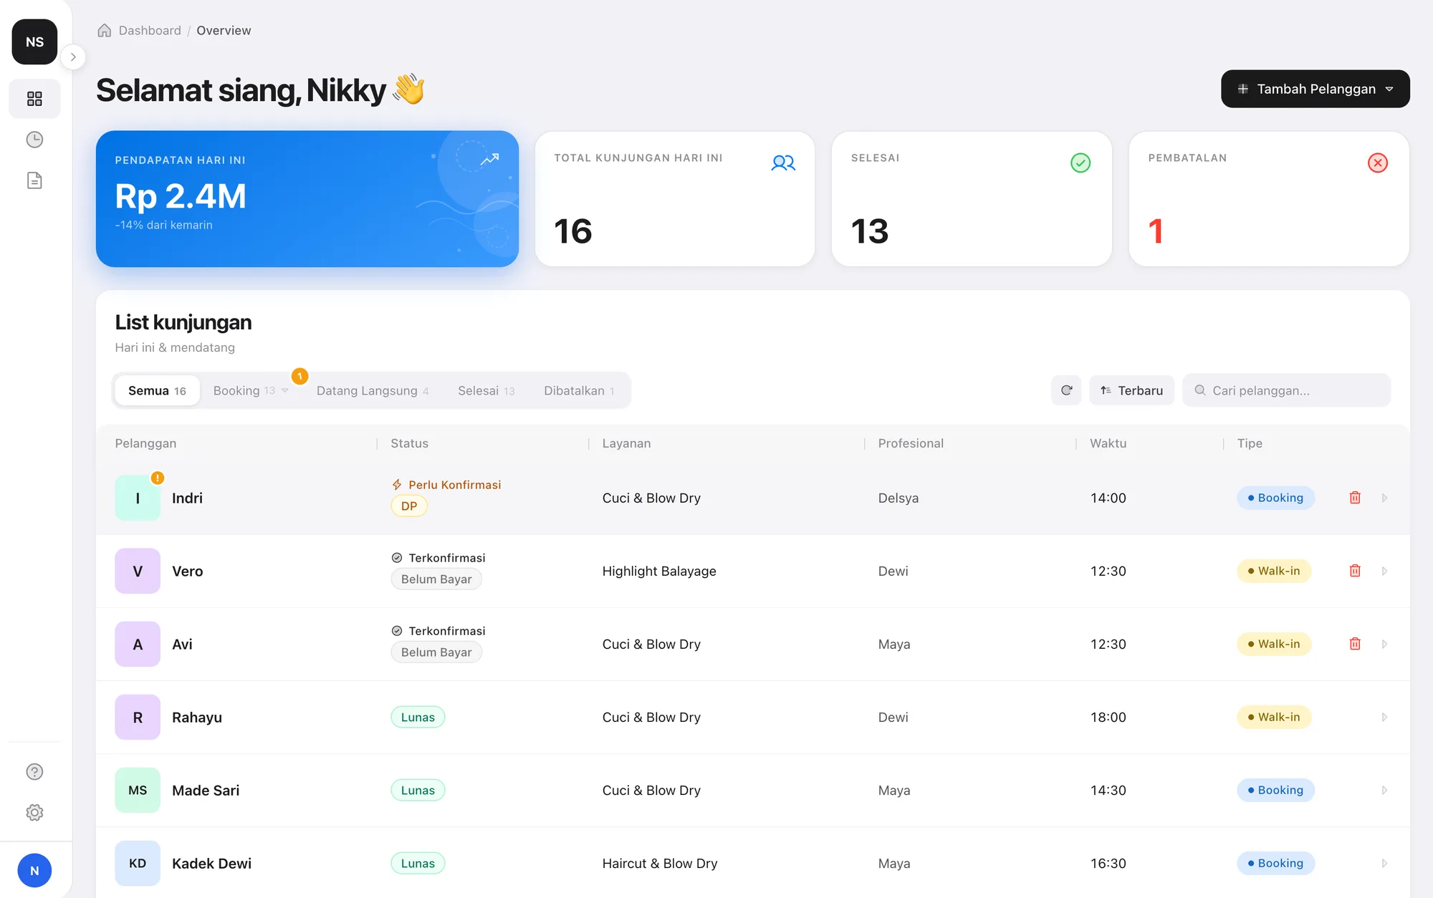Expand Kadek Dewi's row with arrow
This screenshot has width=1433, height=898.
click(x=1384, y=863)
